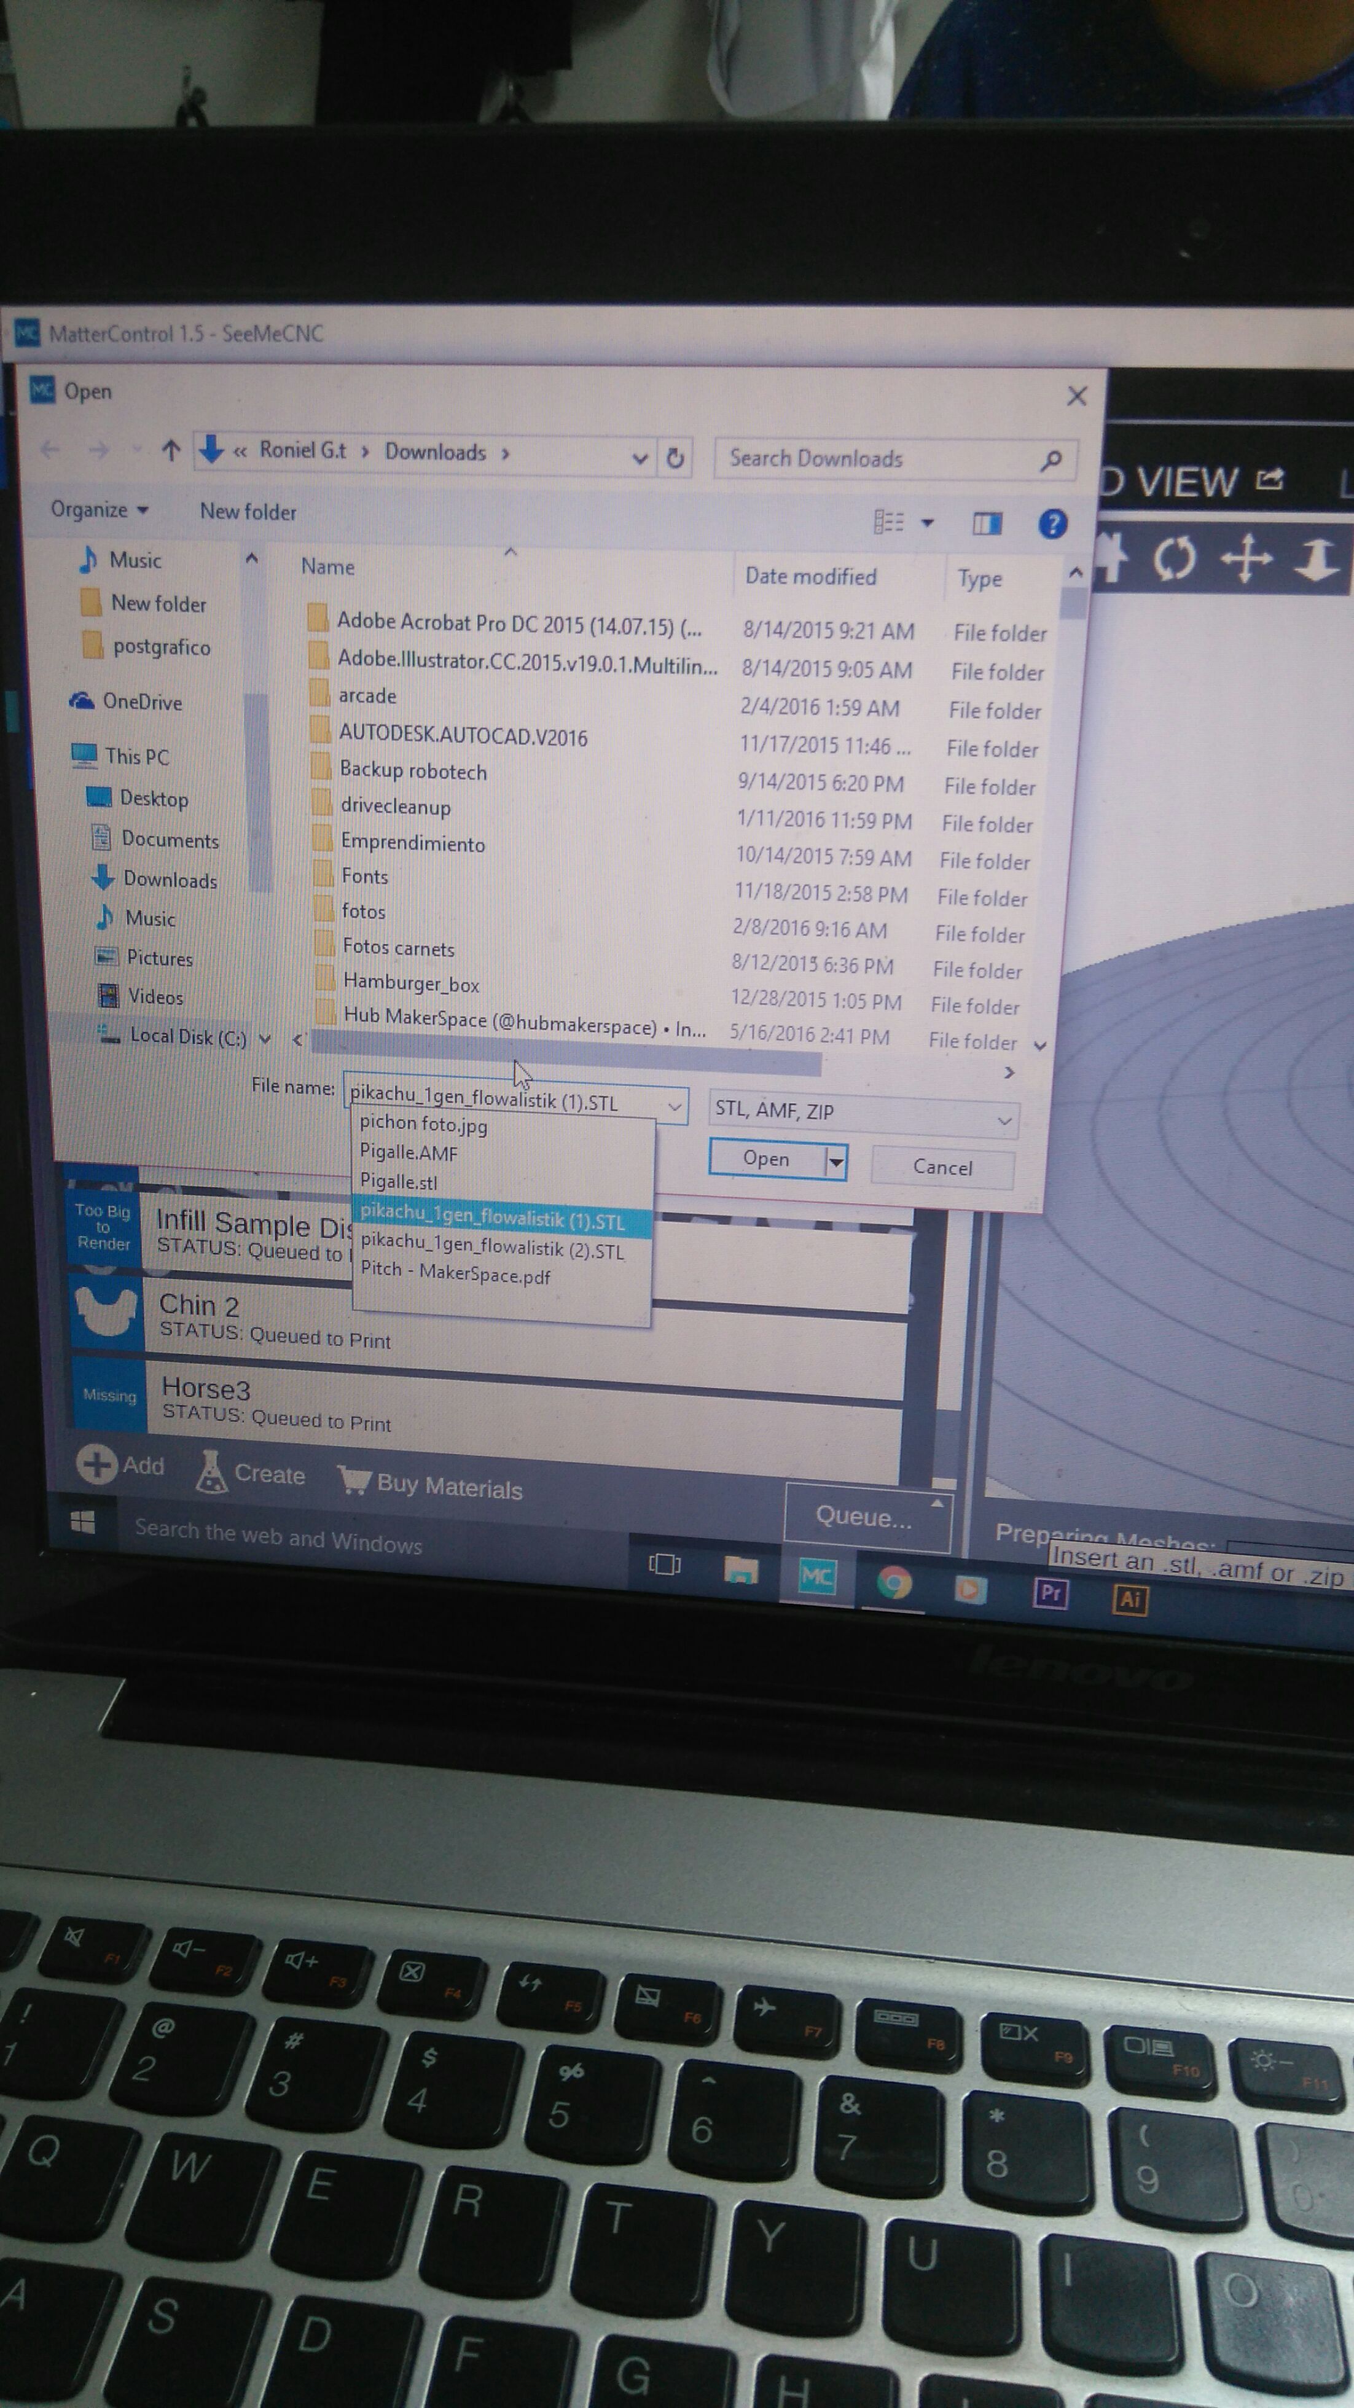The image size is (1354, 2408).
Task: Open File Explorer from the taskbar
Action: click(741, 1569)
